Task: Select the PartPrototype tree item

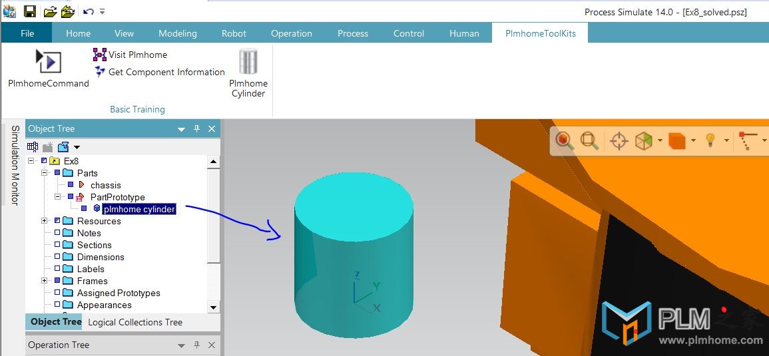Action: click(118, 197)
